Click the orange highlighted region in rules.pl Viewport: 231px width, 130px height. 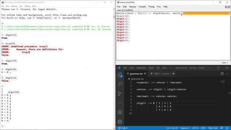206,13
